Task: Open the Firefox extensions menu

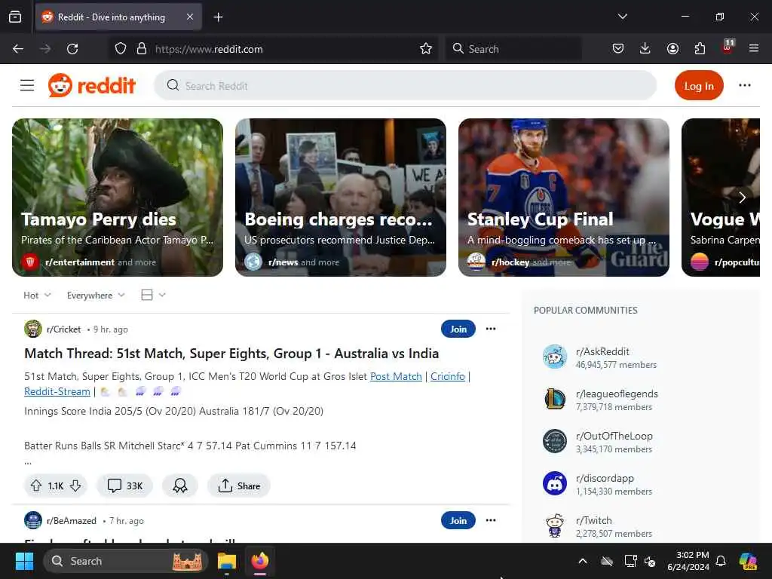Action: point(700,49)
